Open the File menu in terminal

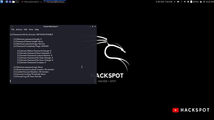click(13, 29)
